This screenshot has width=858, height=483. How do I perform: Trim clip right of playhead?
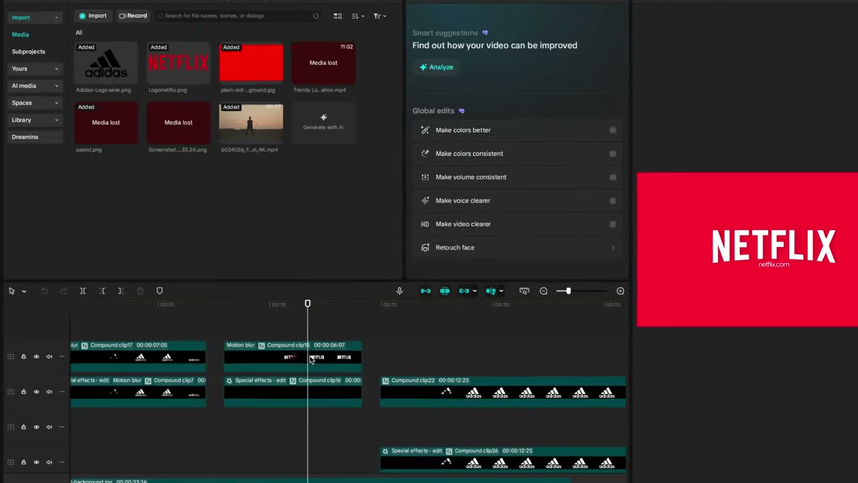[121, 291]
